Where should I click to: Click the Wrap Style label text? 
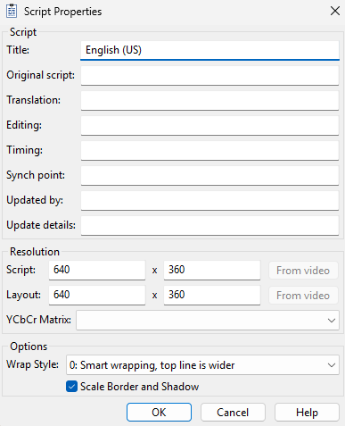pos(33,364)
